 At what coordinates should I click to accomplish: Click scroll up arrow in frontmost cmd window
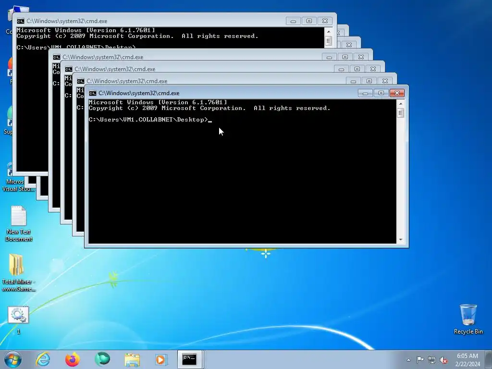tap(400, 104)
